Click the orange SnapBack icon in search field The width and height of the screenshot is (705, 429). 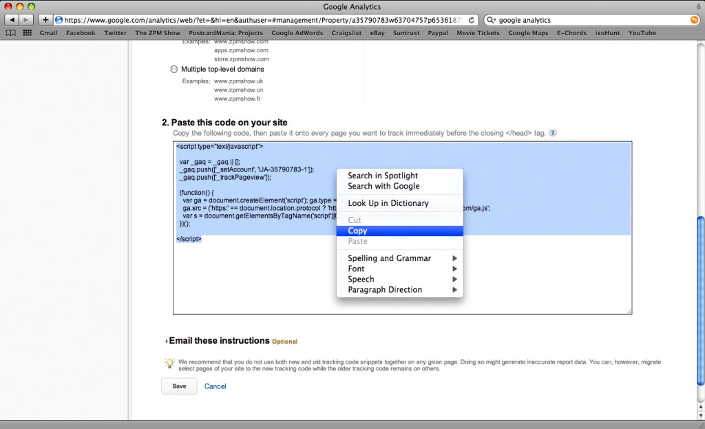tap(693, 19)
